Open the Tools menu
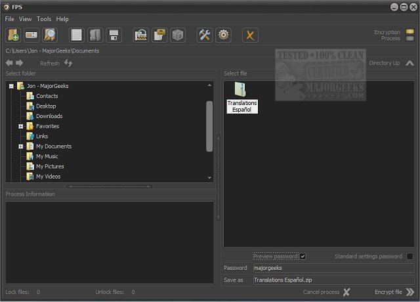Viewport: 420px width, 302px height. (x=44, y=19)
